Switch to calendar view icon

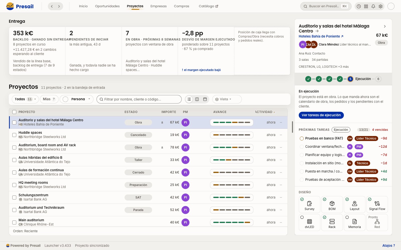pos(205,99)
